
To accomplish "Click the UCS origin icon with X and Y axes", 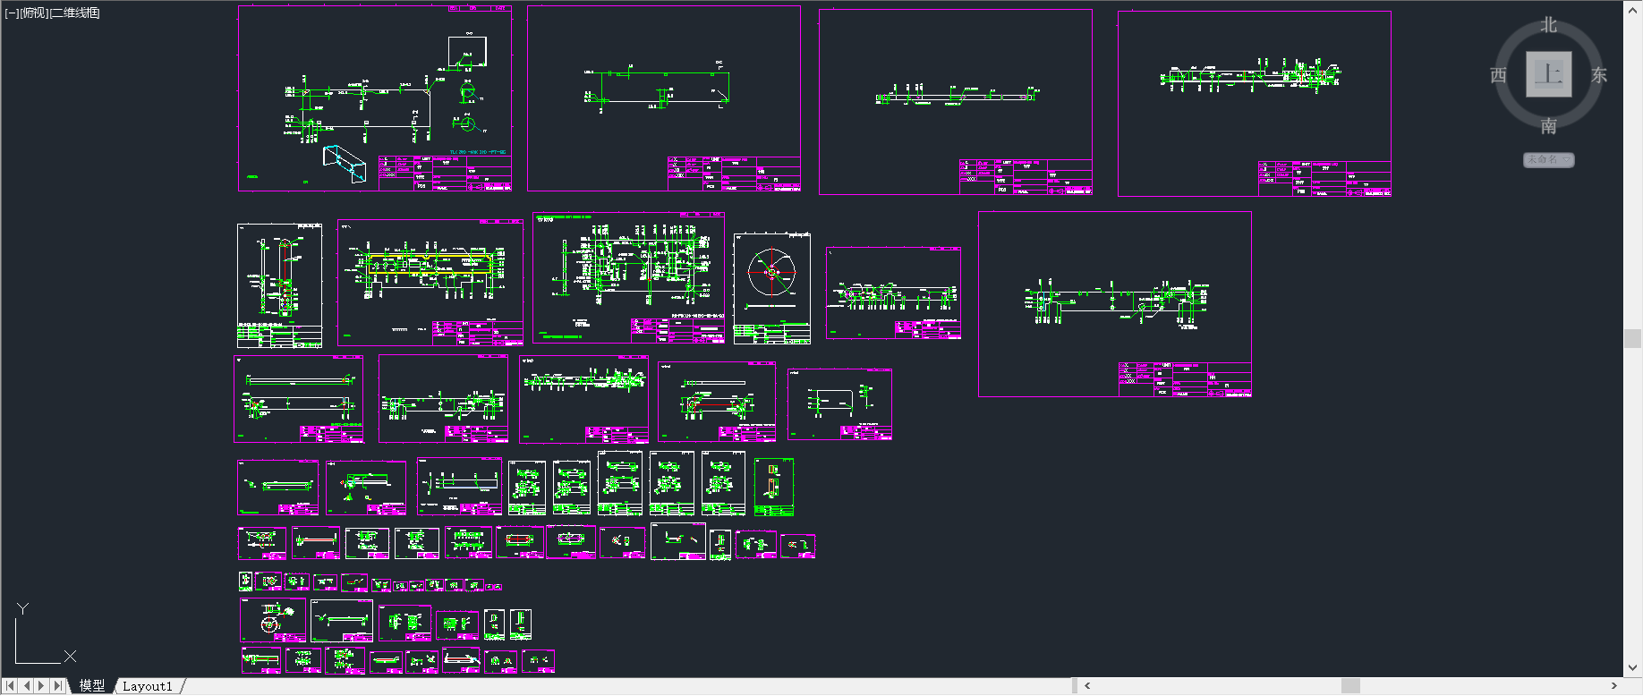I will point(45,634).
